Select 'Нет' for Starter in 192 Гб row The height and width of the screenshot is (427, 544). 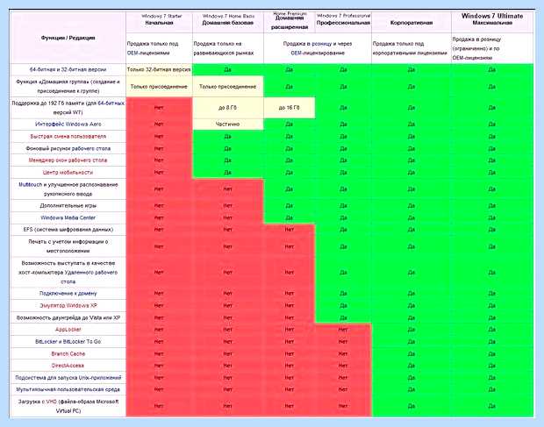pyautogui.click(x=159, y=108)
